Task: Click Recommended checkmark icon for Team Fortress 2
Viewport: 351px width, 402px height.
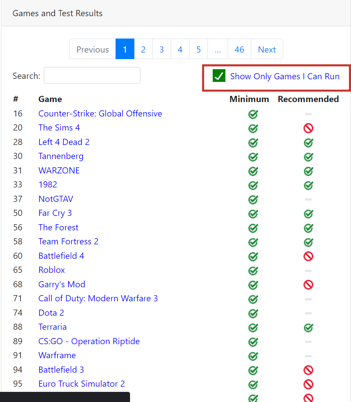Action: 309,242
